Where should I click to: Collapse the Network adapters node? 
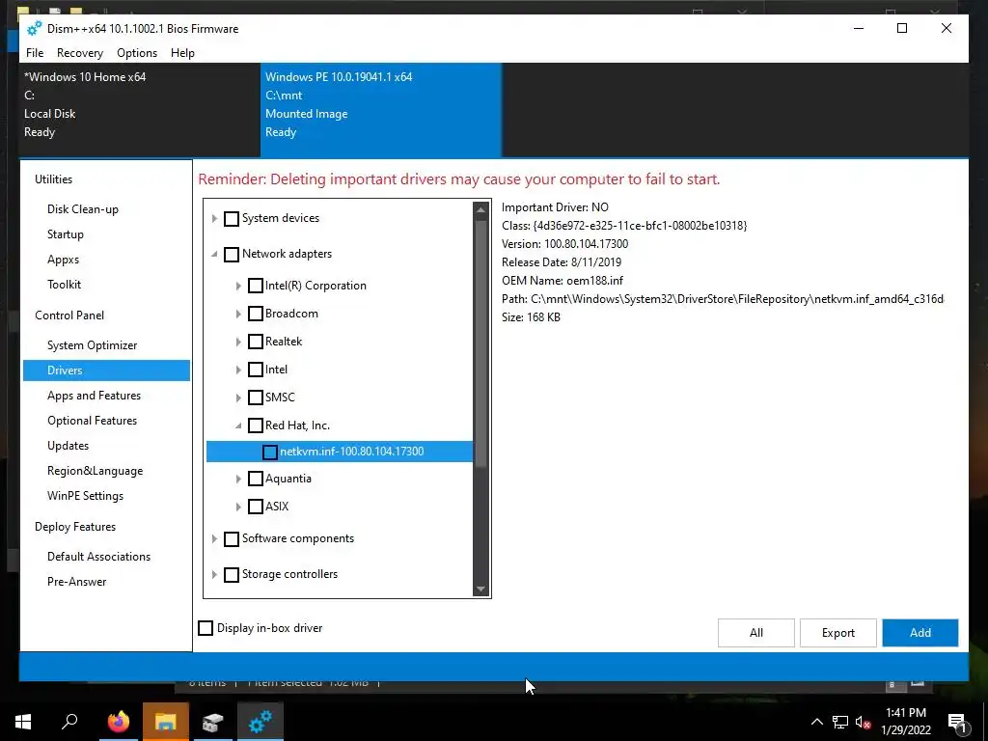tap(214, 255)
